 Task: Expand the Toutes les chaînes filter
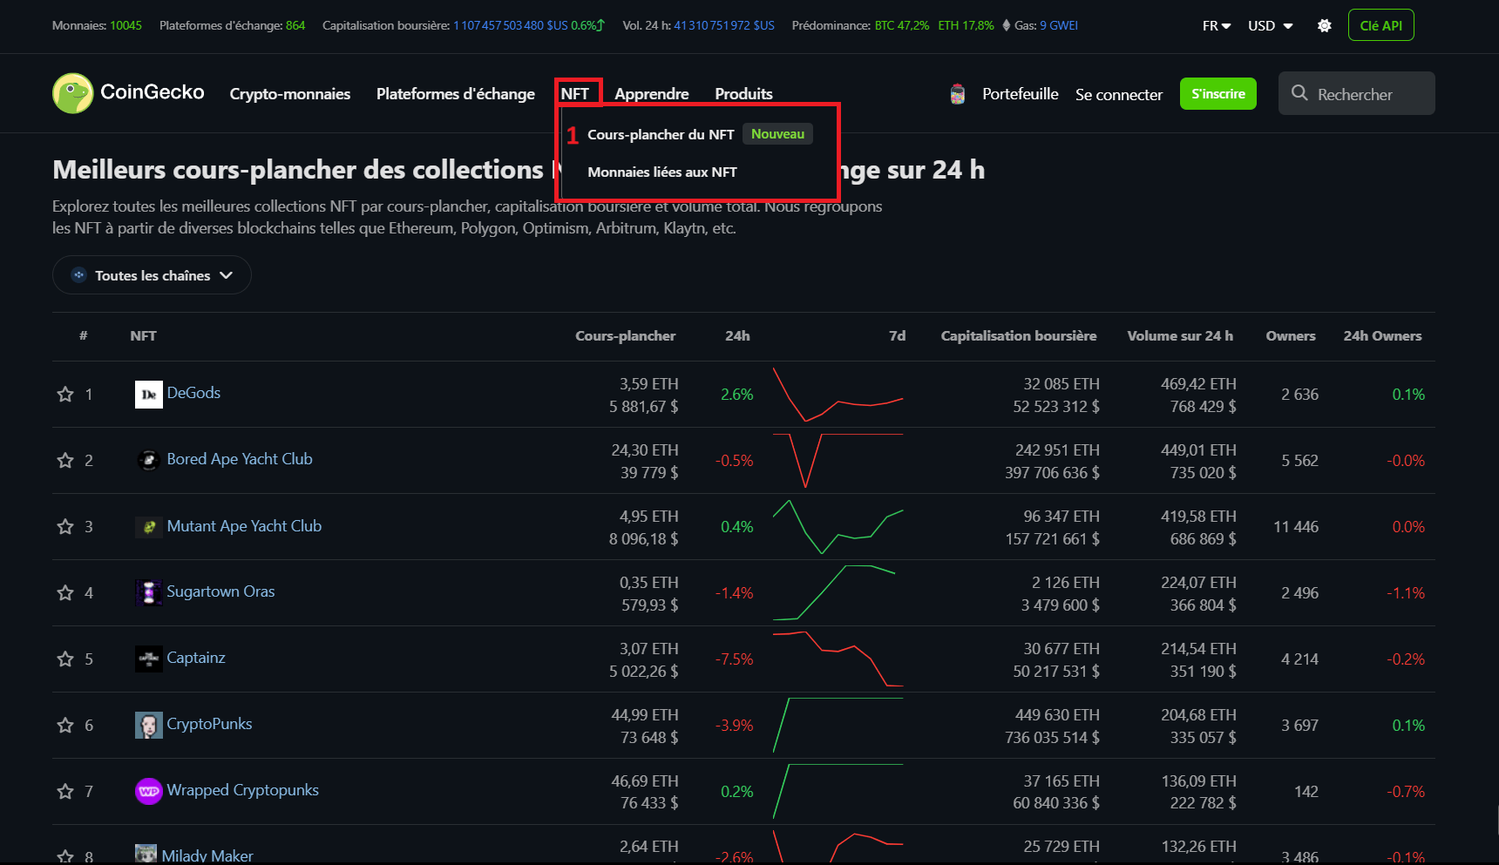click(152, 275)
